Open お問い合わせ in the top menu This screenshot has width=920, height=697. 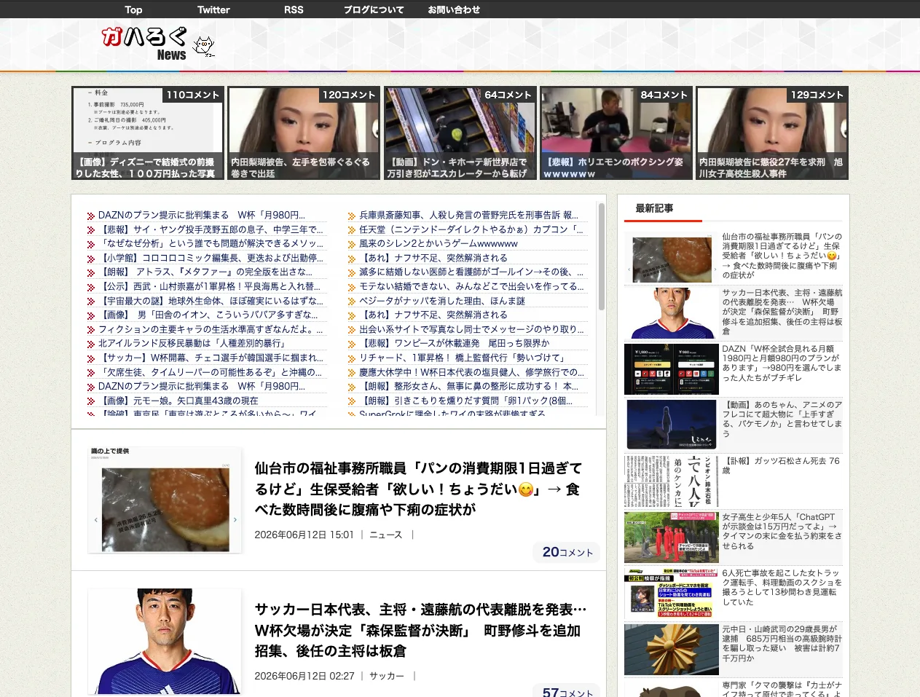(x=454, y=9)
